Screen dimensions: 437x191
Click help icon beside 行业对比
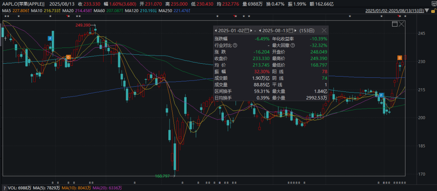click(235, 45)
